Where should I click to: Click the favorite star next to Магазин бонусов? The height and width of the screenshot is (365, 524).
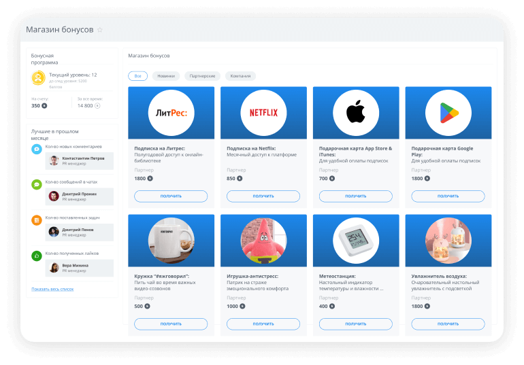coord(99,30)
